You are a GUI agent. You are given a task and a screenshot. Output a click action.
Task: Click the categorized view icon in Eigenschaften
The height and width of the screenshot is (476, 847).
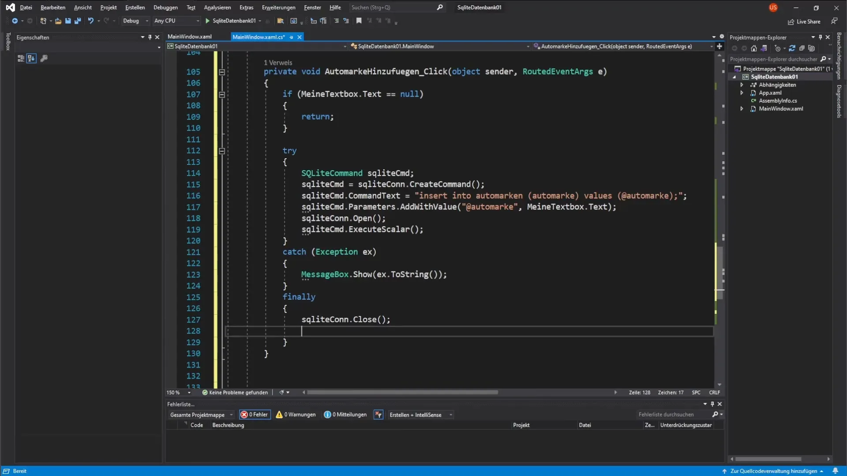[21, 58]
